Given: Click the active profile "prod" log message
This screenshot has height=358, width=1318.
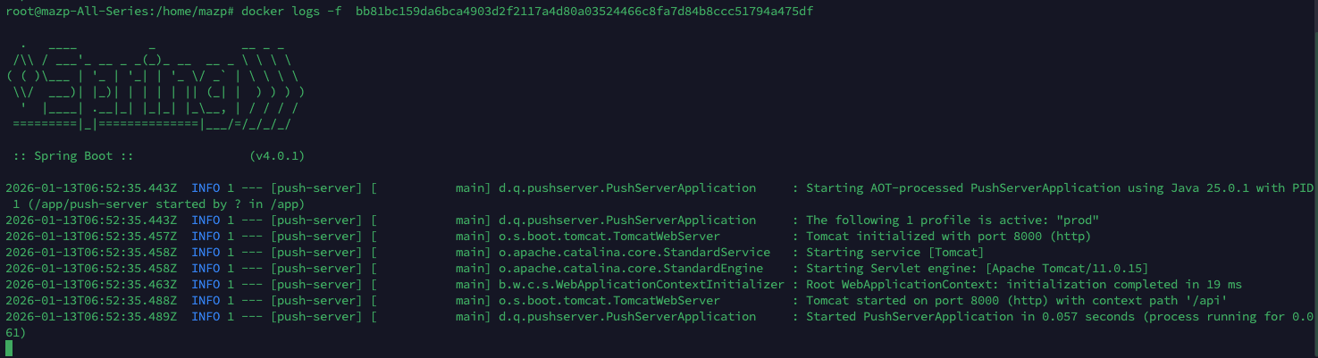Looking at the screenshot, I should point(952,221).
